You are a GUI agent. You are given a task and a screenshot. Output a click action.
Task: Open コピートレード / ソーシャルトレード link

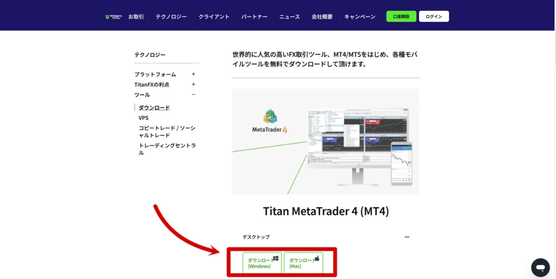click(167, 131)
